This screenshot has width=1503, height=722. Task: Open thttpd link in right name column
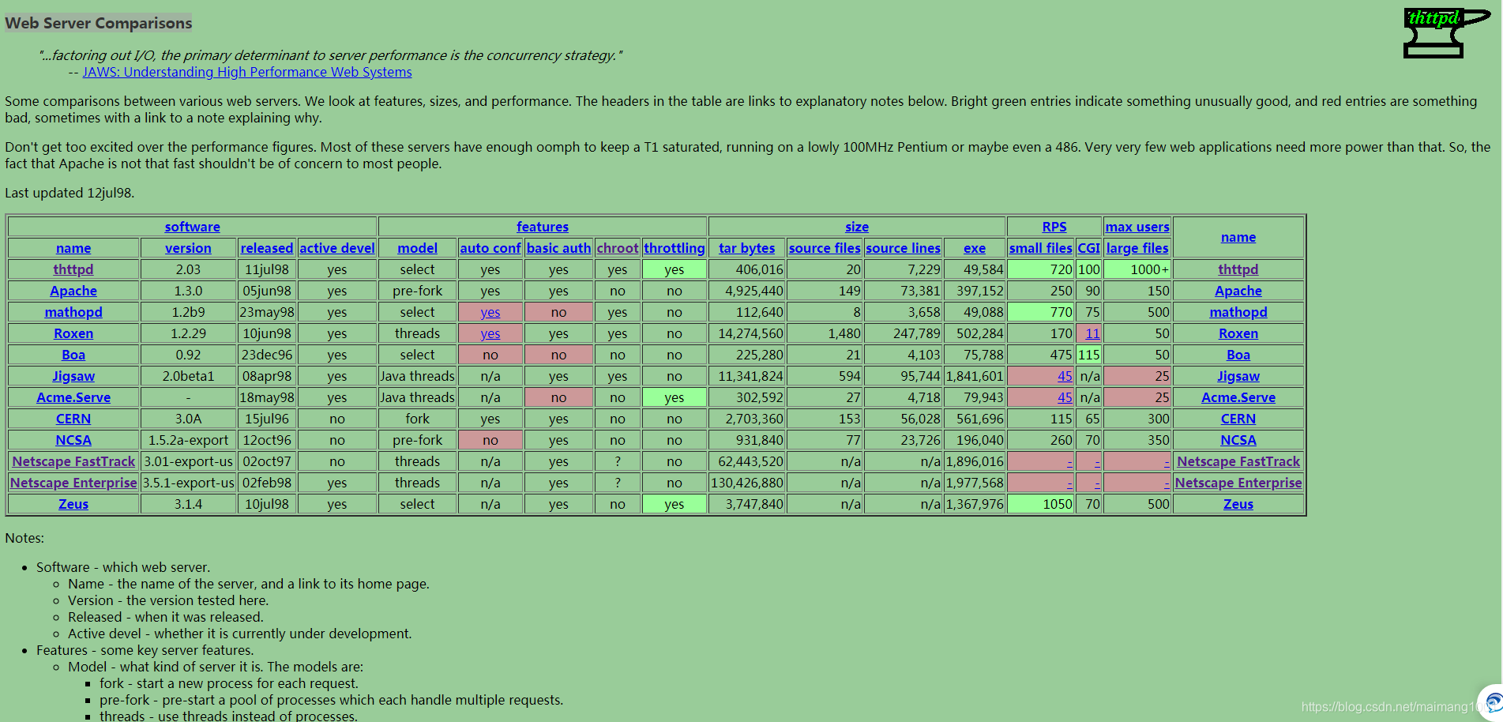coord(1238,269)
